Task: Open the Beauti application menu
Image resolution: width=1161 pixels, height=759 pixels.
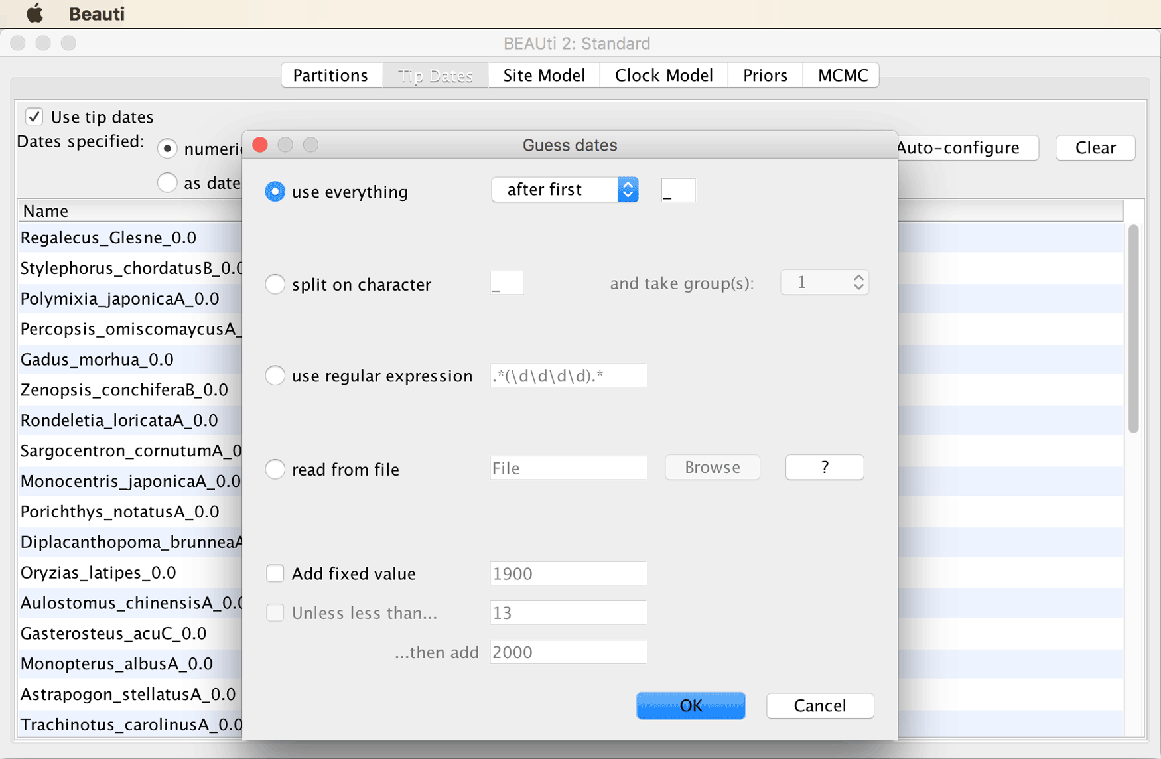Action: pyautogui.click(x=97, y=13)
